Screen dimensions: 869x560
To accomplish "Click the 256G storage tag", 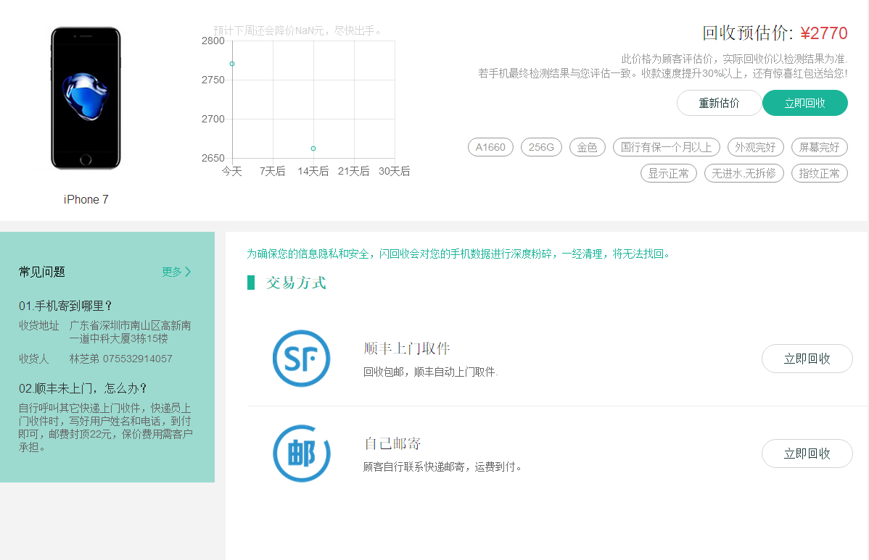I will tap(541, 147).
